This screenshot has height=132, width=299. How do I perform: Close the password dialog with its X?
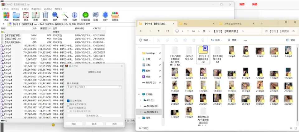(x=122, y=66)
